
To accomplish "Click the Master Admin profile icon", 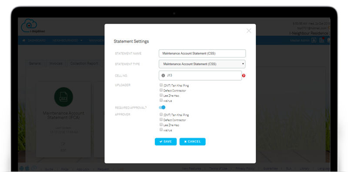I will 314,40.
